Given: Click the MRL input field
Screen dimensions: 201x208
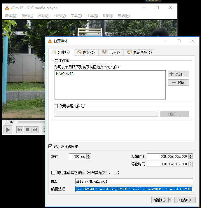Looking at the screenshot, I should 134,181.
